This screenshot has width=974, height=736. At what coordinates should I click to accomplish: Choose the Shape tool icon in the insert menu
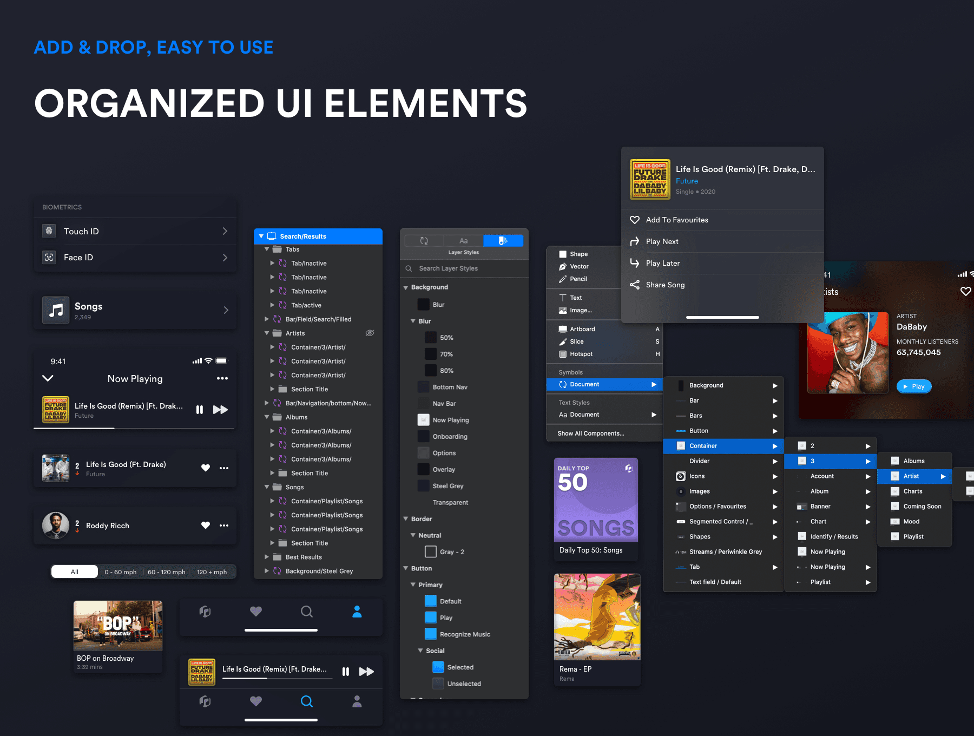coord(563,254)
